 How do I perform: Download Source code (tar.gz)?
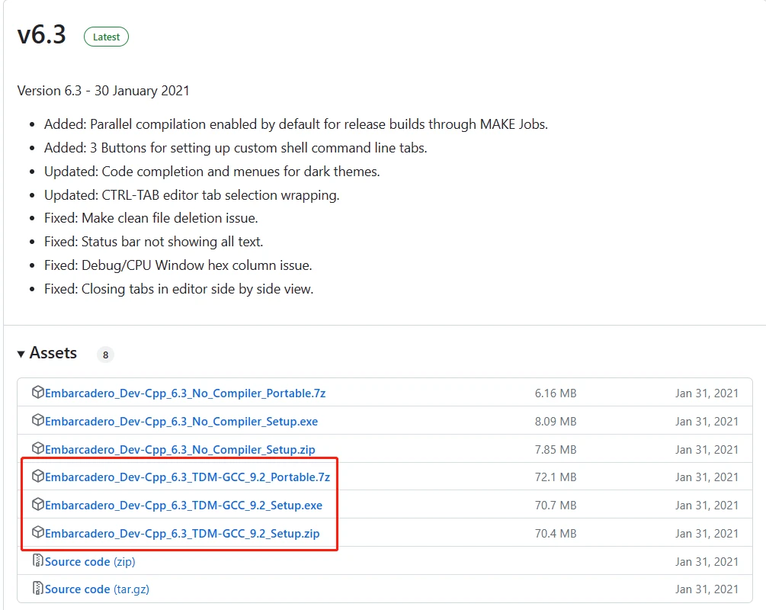(97, 589)
